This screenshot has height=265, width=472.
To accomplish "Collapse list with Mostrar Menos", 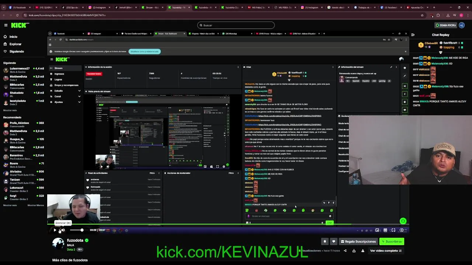I will (x=36, y=205).
